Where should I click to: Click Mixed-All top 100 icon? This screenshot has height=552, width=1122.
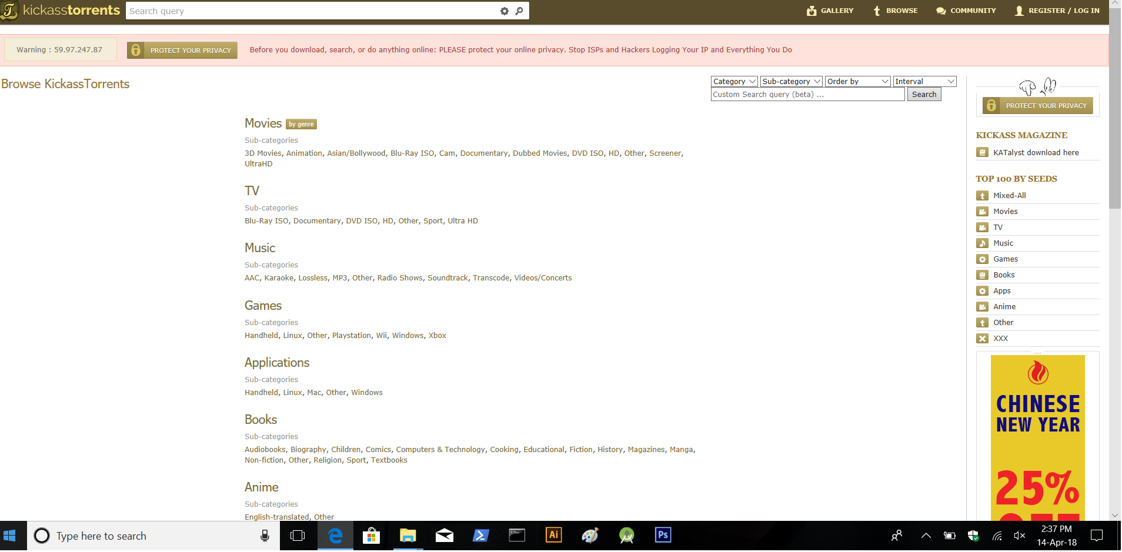[982, 196]
